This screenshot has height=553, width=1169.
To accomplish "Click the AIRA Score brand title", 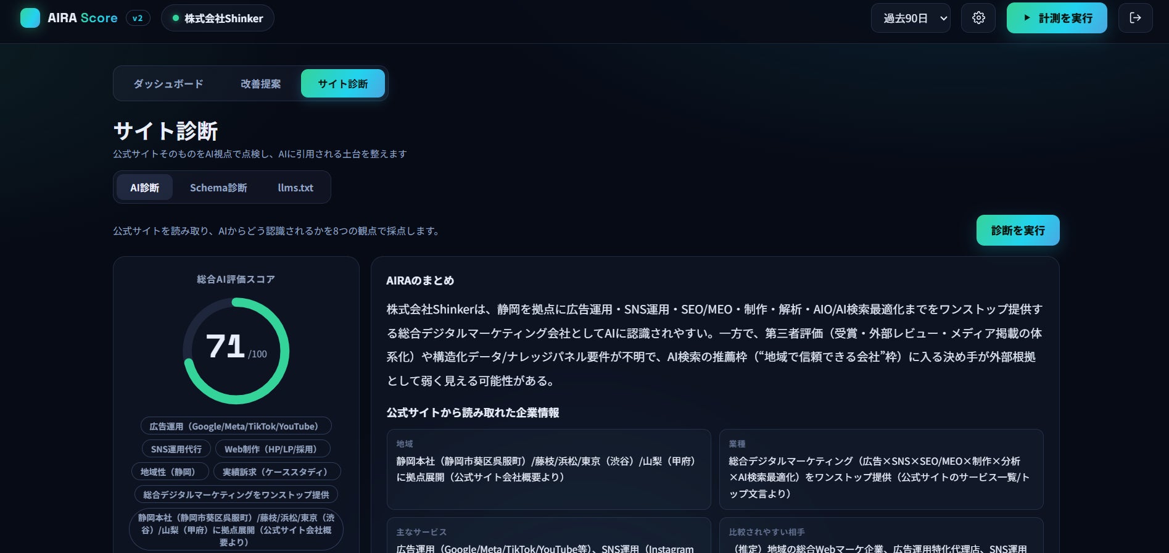I will [x=83, y=18].
